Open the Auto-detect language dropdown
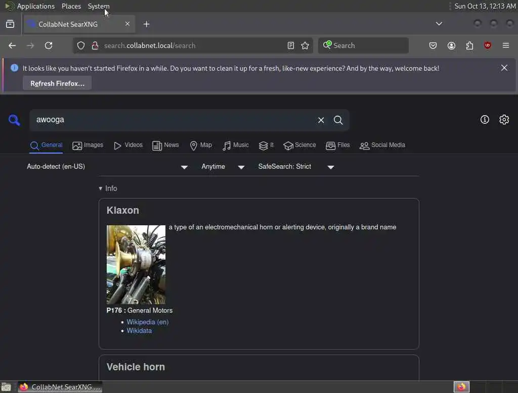 tap(107, 167)
